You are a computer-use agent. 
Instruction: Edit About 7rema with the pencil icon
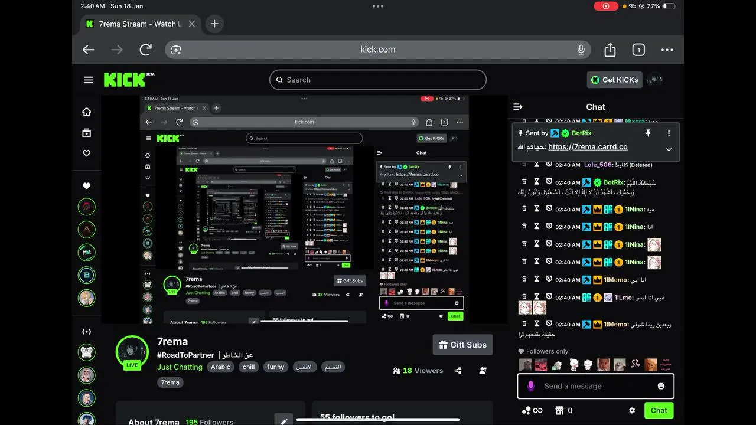tap(283, 421)
